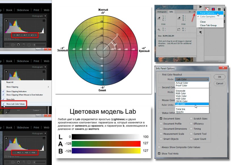Choose Panel Options... from the Info panel menu
The height and width of the screenshot is (165, 231).
[208, 13]
